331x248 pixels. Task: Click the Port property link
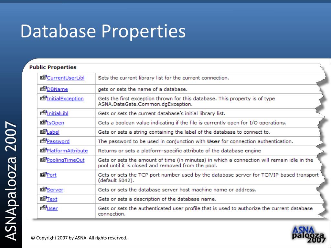(51, 175)
